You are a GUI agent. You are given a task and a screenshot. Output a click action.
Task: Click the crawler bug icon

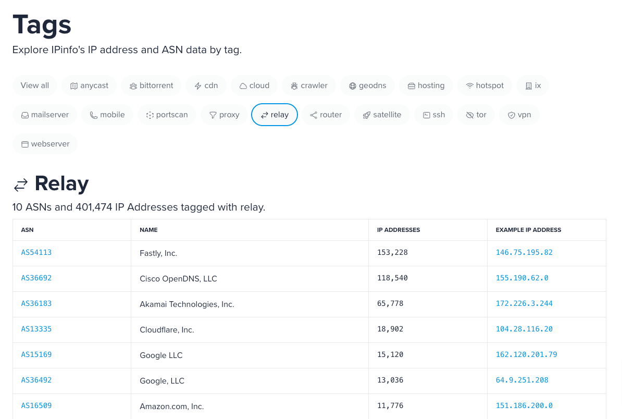tap(294, 86)
